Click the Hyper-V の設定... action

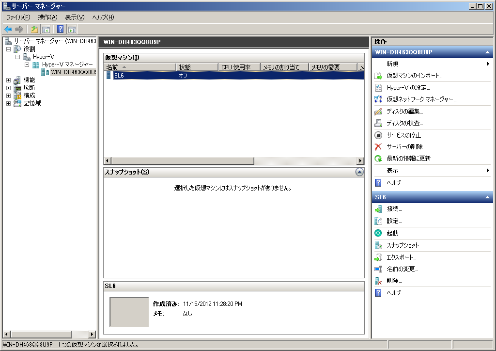[408, 88]
